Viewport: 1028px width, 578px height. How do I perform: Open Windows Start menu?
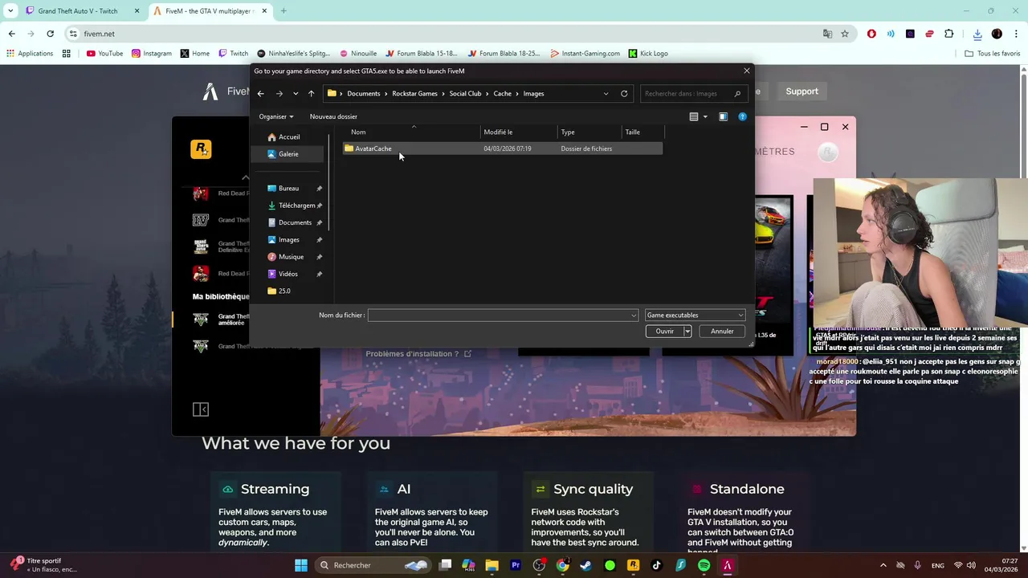point(300,565)
